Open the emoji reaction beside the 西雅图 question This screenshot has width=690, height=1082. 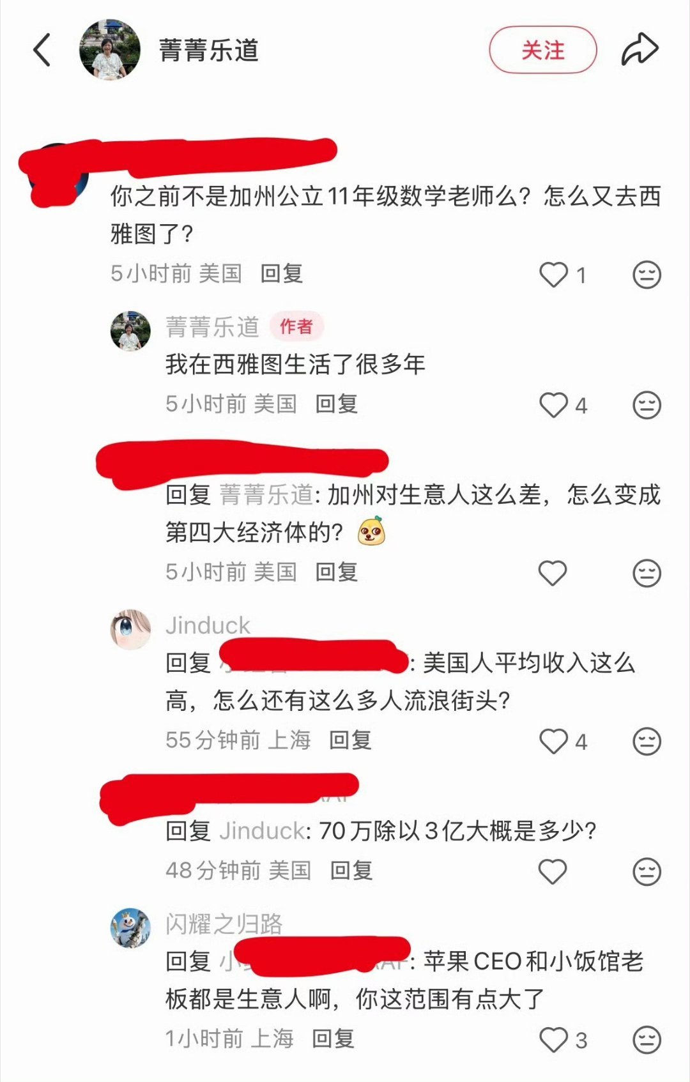tap(647, 275)
